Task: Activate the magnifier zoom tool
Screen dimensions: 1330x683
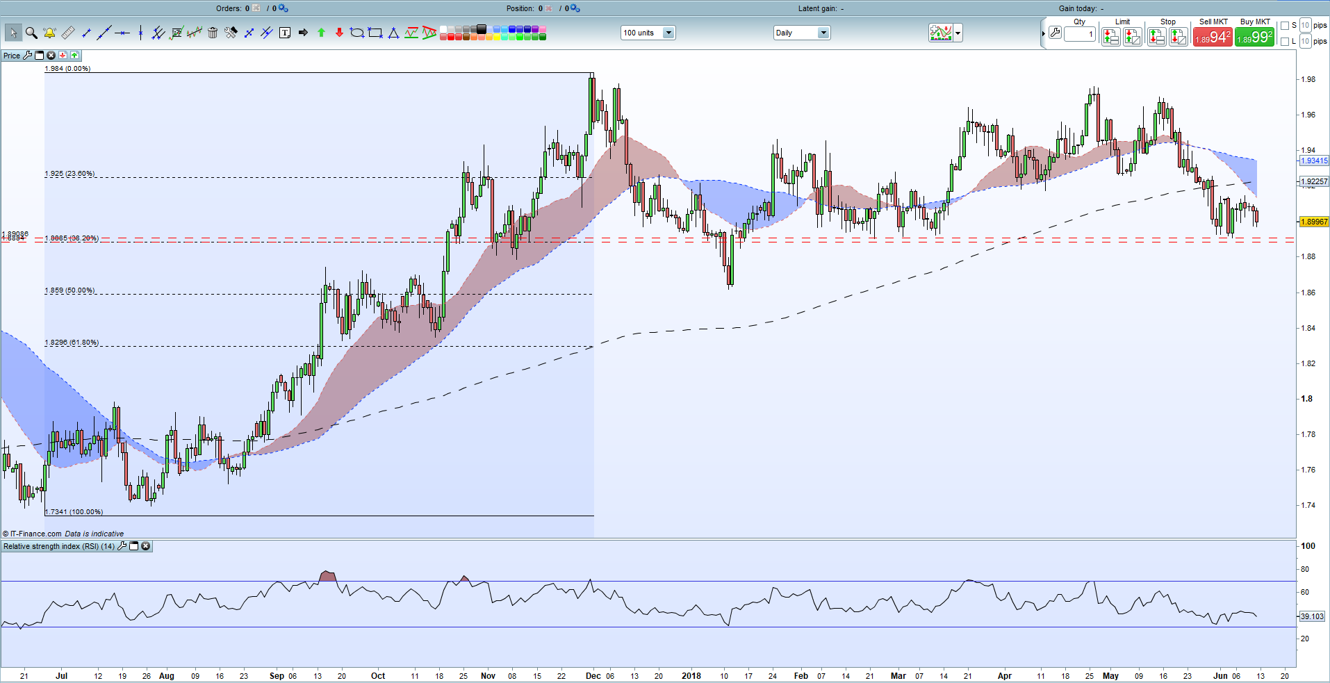Action: pyautogui.click(x=31, y=33)
